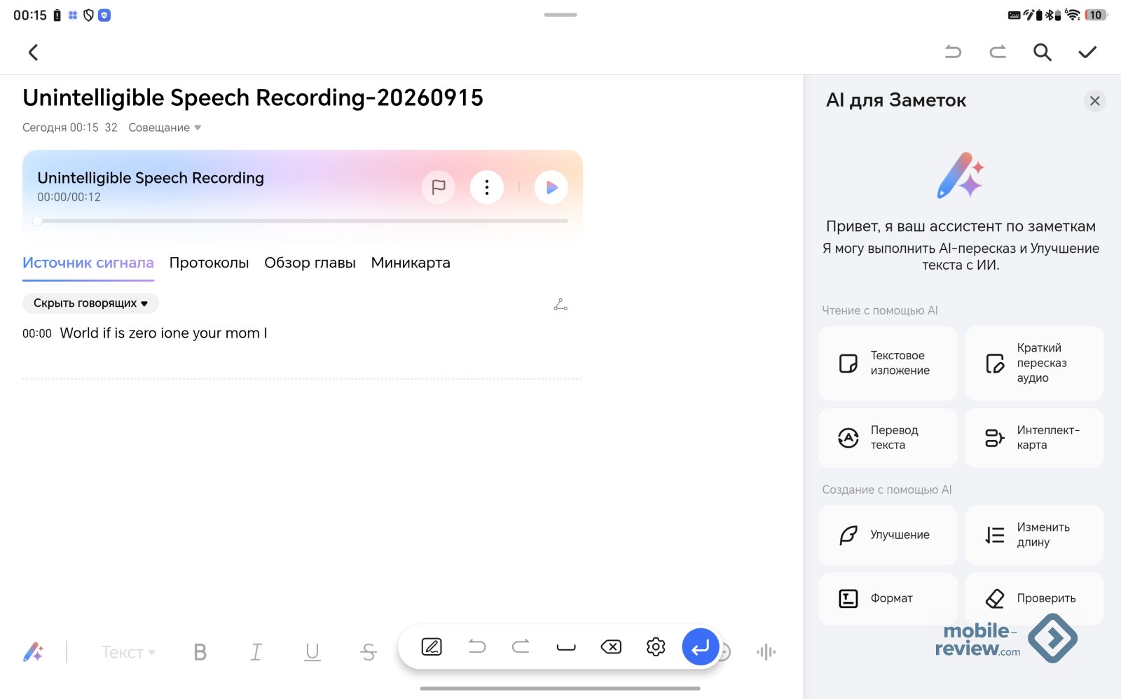Toggle bold text formatting
This screenshot has height=699, width=1121.
coord(200,652)
